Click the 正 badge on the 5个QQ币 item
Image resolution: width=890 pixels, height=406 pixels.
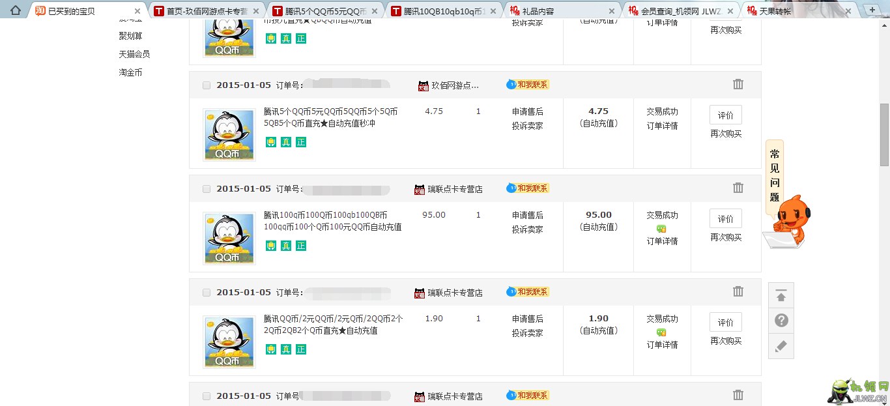(301, 142)
